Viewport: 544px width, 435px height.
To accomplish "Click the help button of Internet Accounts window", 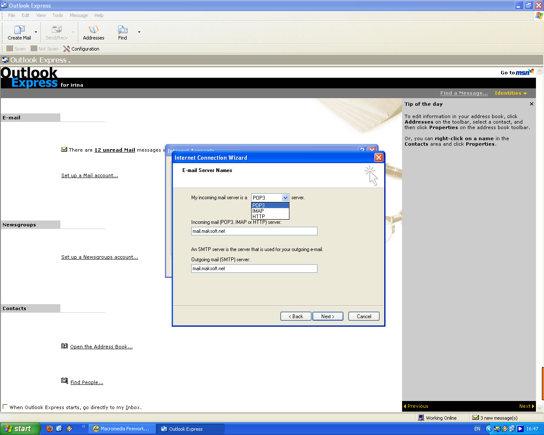I will click(362, 150).
